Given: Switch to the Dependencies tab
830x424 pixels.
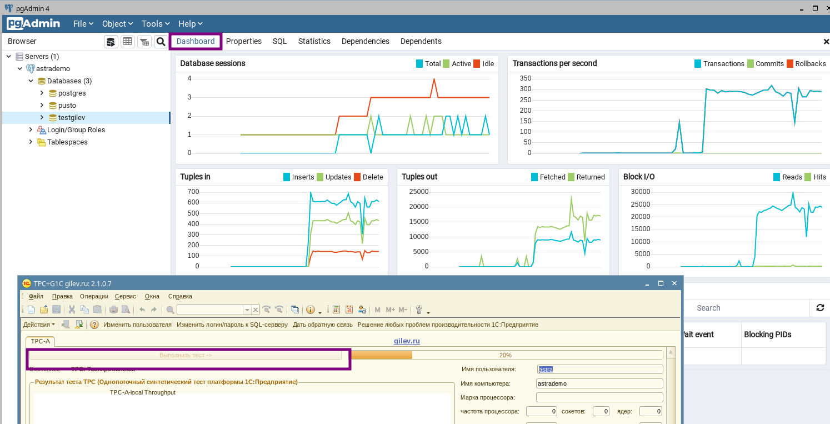Looking at the screenshot, I should point(366,41).
